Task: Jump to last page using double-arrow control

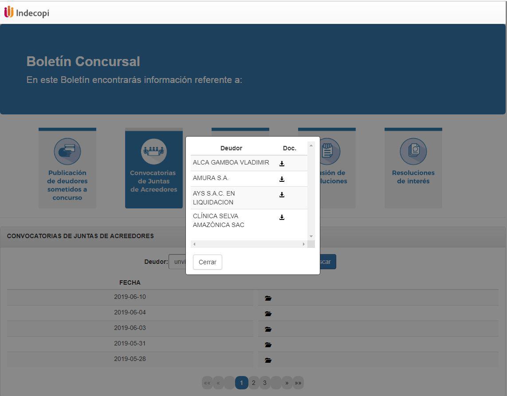Action: click(x=299, y=382)
